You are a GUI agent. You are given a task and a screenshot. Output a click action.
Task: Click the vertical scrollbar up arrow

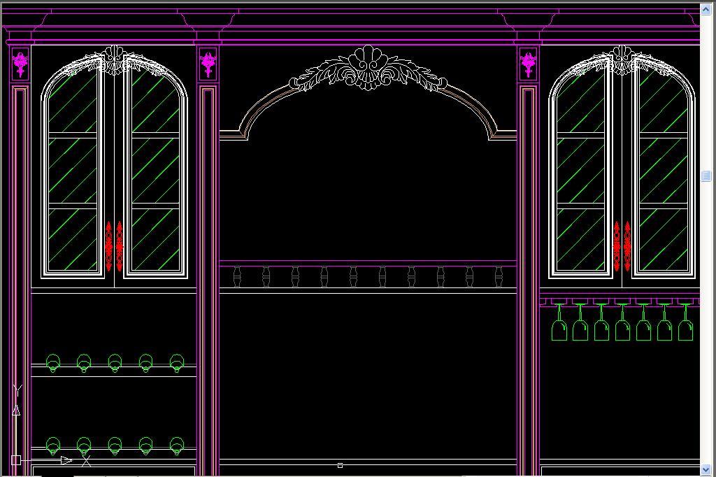[706, 9]
